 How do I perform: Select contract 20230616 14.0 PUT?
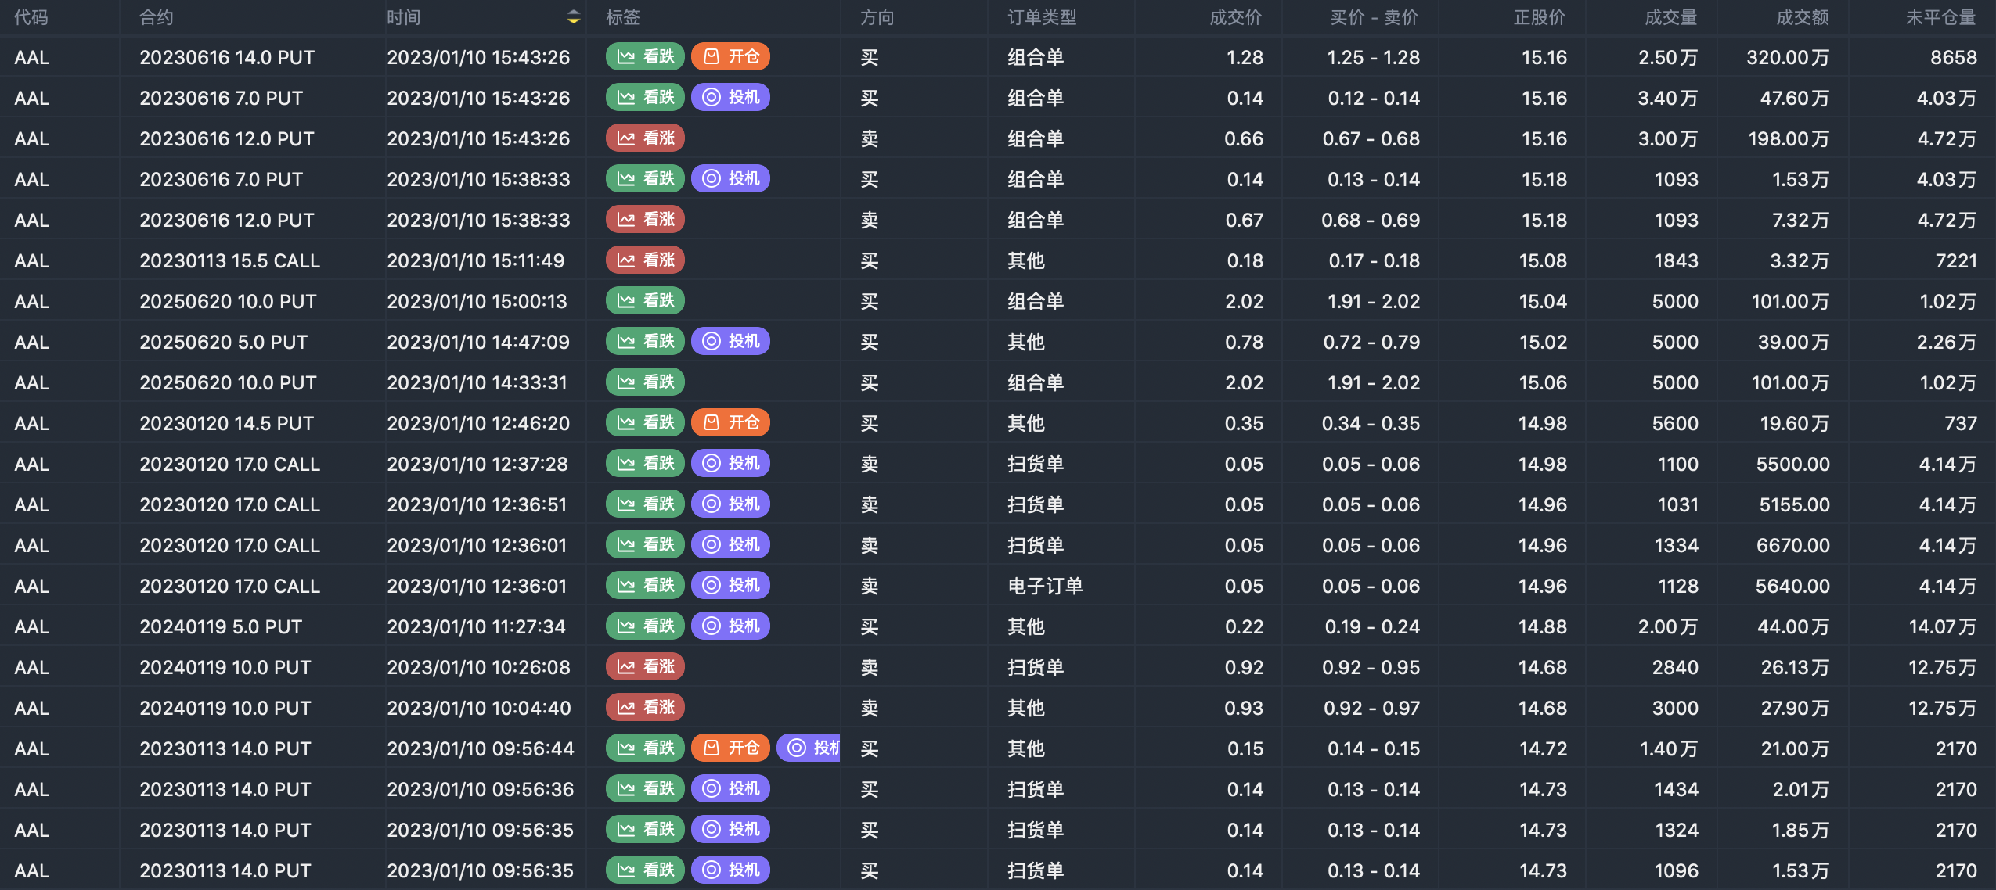(x=227, y=57)
